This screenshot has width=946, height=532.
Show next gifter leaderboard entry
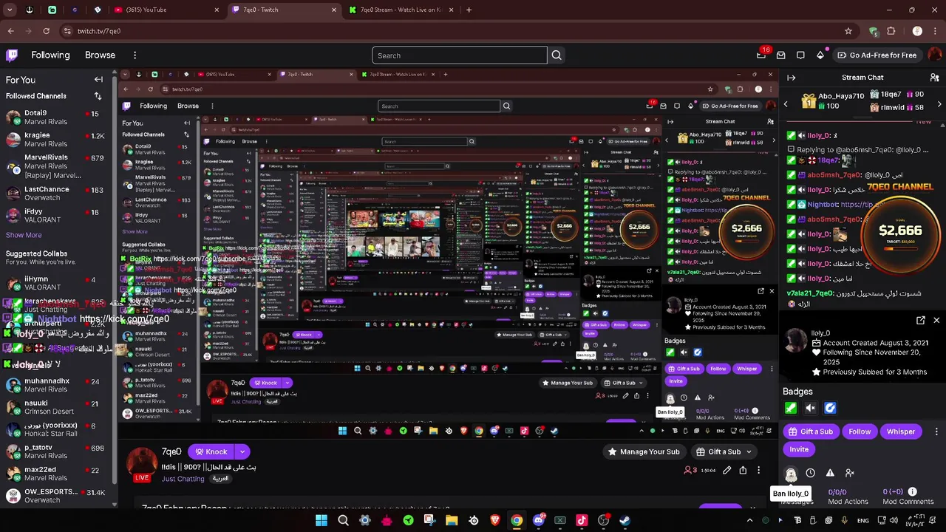939,104
